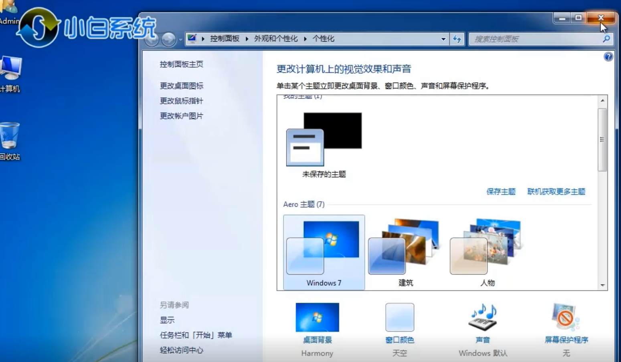This screenshot has width=621, height=362.
Task: Click the 回收站 recycle bin desktop icon
Action: tap(10, 141)
